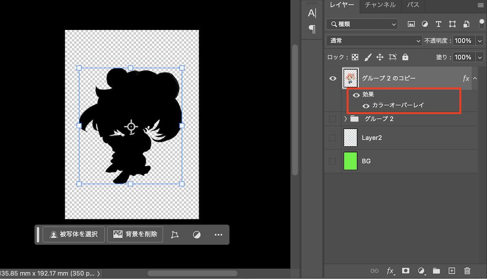
Task: Filter layers by shape layer icon
Action: [x=452, y=24]
